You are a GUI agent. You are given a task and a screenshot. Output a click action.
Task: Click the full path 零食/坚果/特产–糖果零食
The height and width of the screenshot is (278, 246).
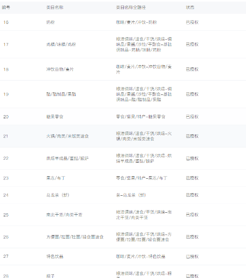click(140, 117)
